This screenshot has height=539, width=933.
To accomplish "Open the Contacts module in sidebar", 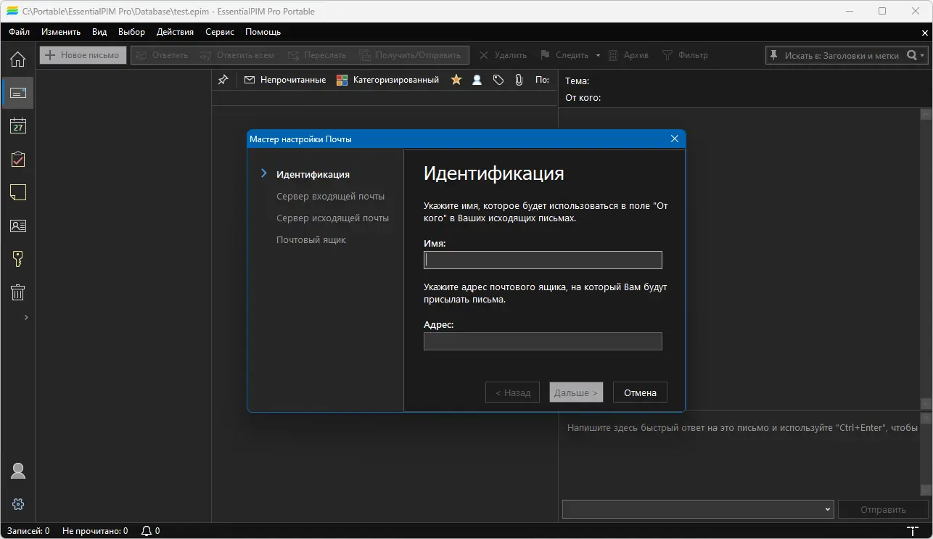I will (17, 226).
